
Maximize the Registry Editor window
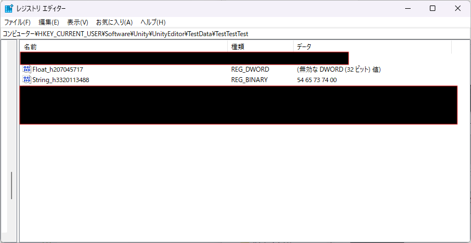pyautogui.click(x=433, y=8)
